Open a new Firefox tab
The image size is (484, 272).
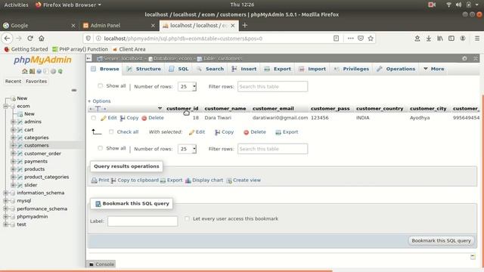click(245, 25)
